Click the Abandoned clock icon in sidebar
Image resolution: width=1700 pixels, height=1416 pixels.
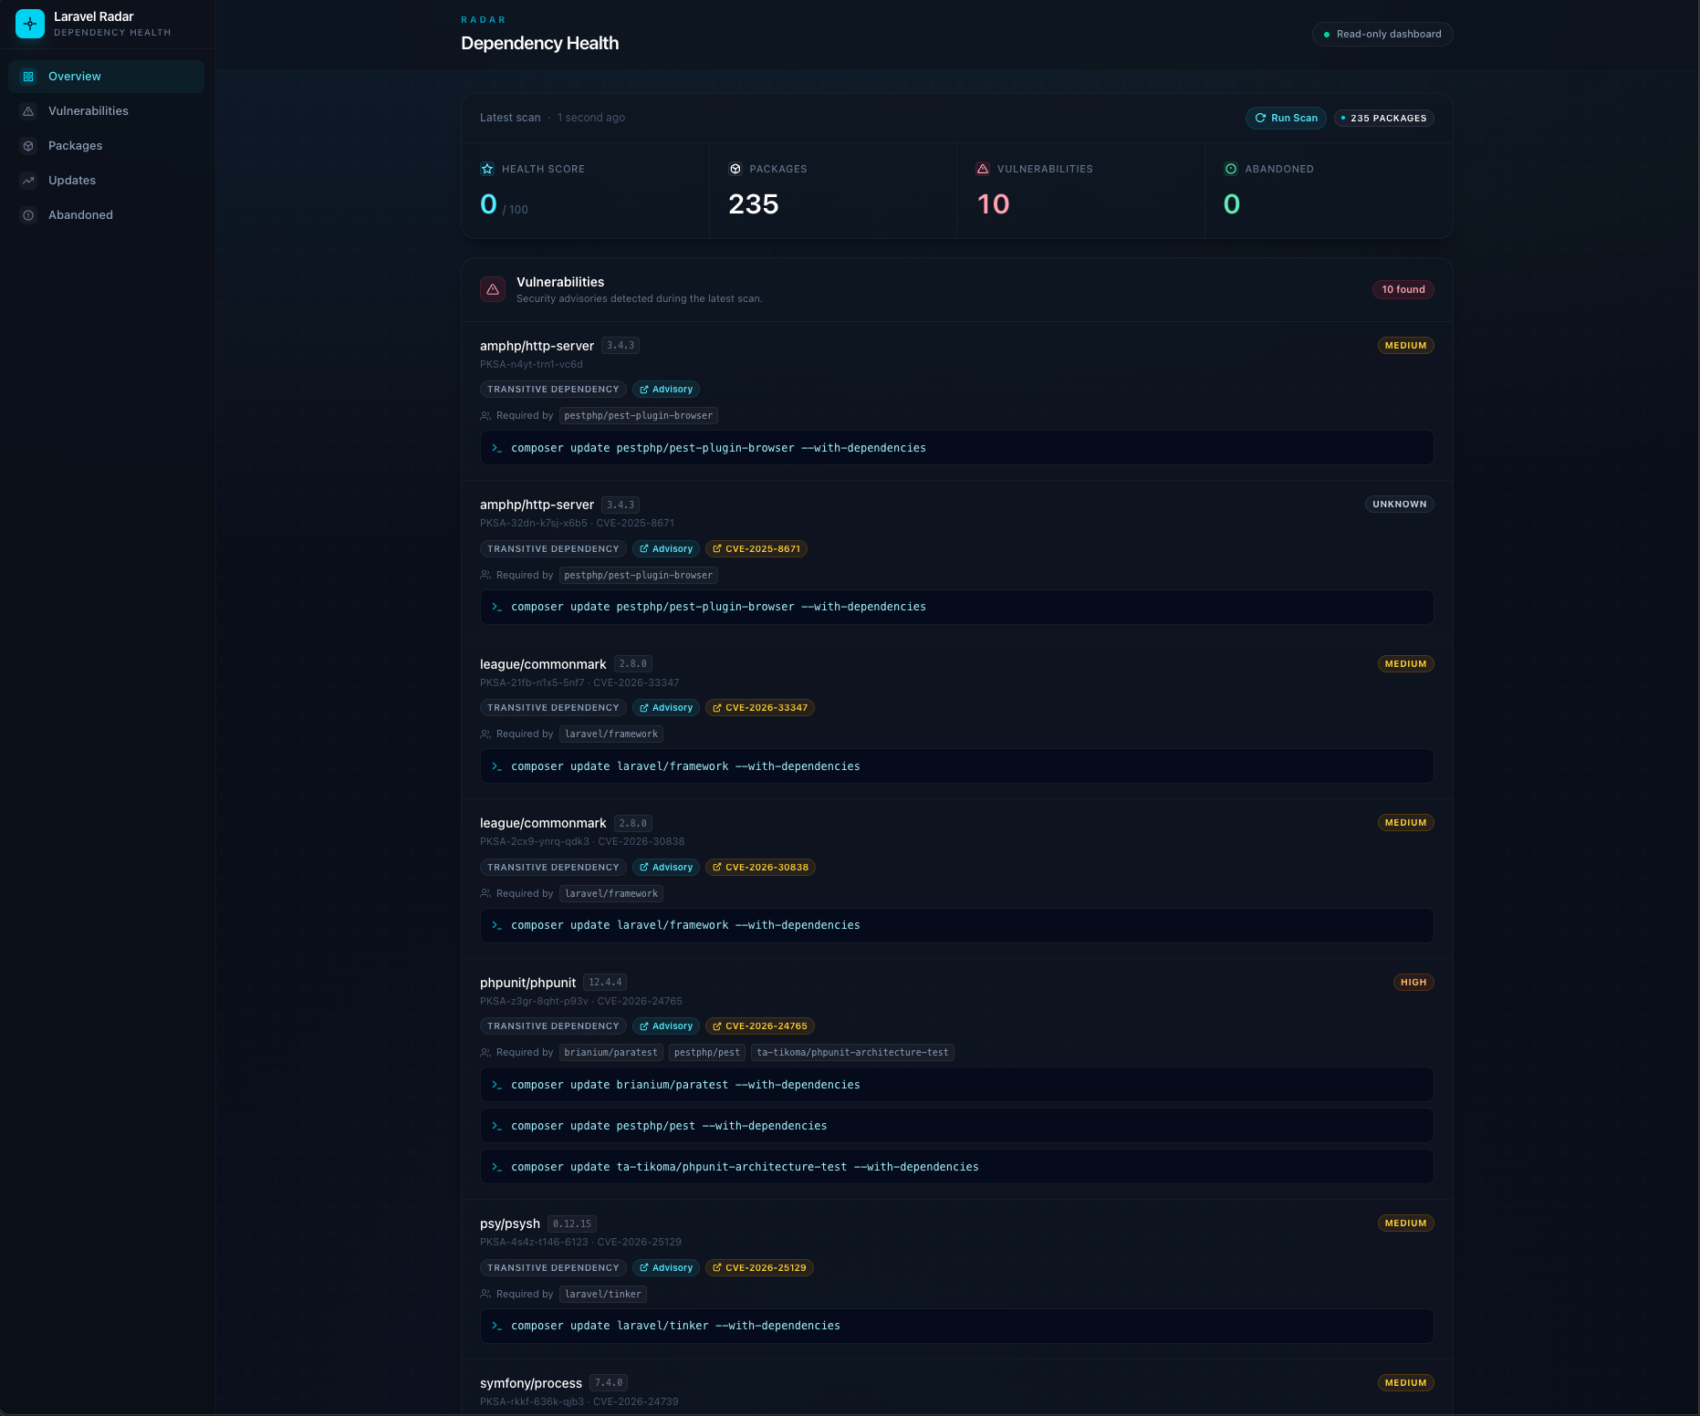28,215
